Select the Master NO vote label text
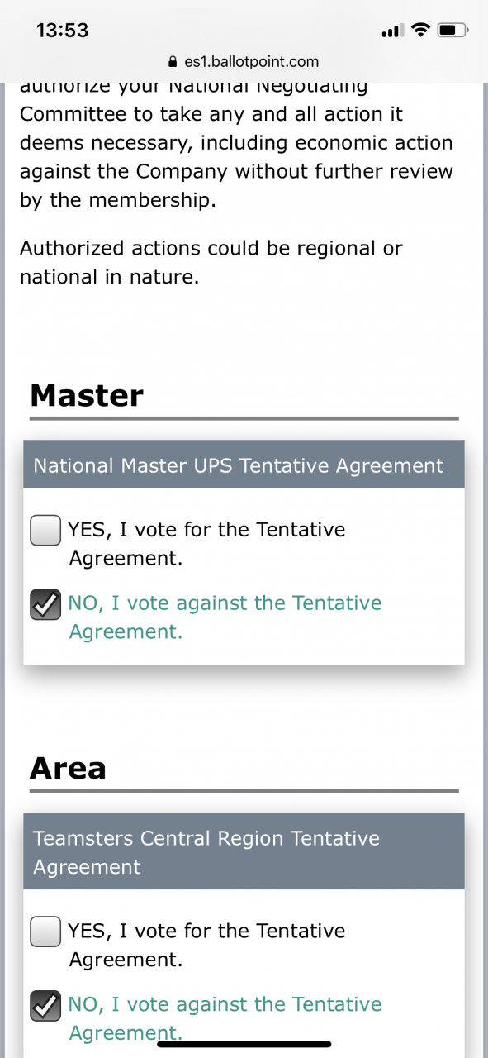Screen dimensions: 488x1058 point(225,617)
